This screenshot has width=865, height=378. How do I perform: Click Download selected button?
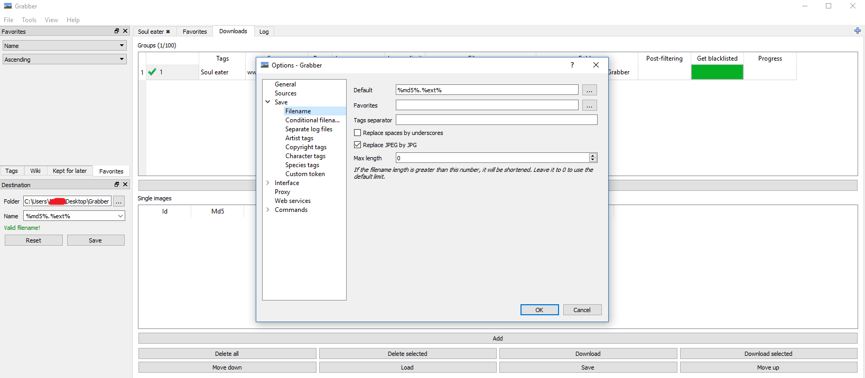click(768, 354)
